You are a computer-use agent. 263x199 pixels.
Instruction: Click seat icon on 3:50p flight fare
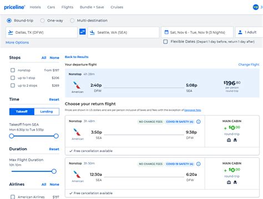pos(235,140)
